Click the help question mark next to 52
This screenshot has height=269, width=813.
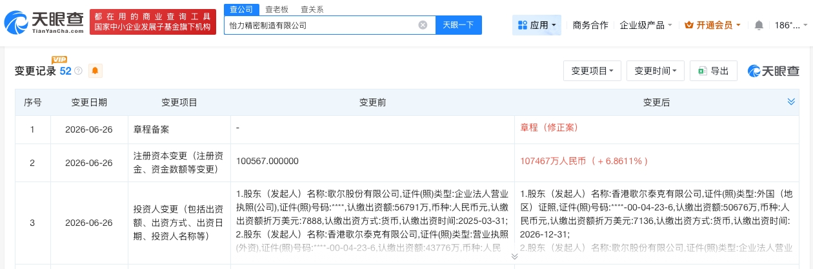78,71
